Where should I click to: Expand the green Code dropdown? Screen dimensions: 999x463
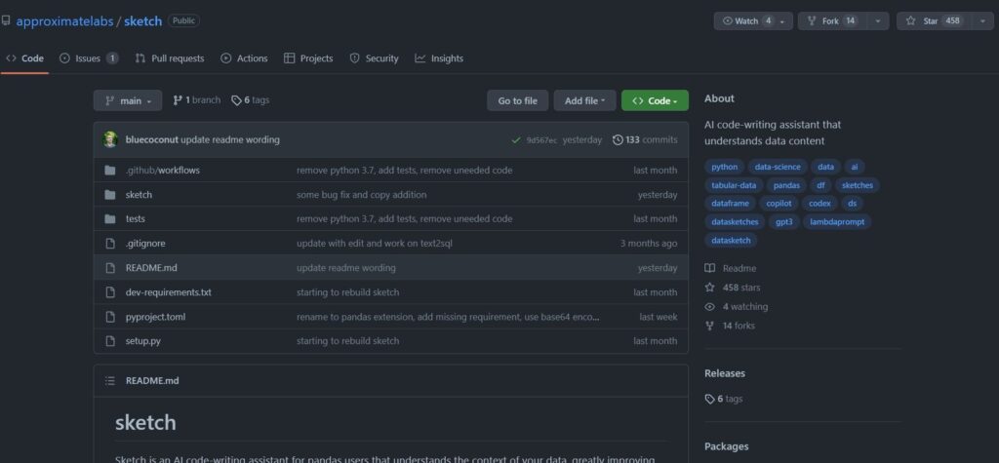(655, 100)
